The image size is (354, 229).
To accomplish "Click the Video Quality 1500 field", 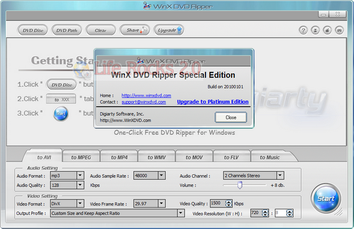I will (218, 203).
